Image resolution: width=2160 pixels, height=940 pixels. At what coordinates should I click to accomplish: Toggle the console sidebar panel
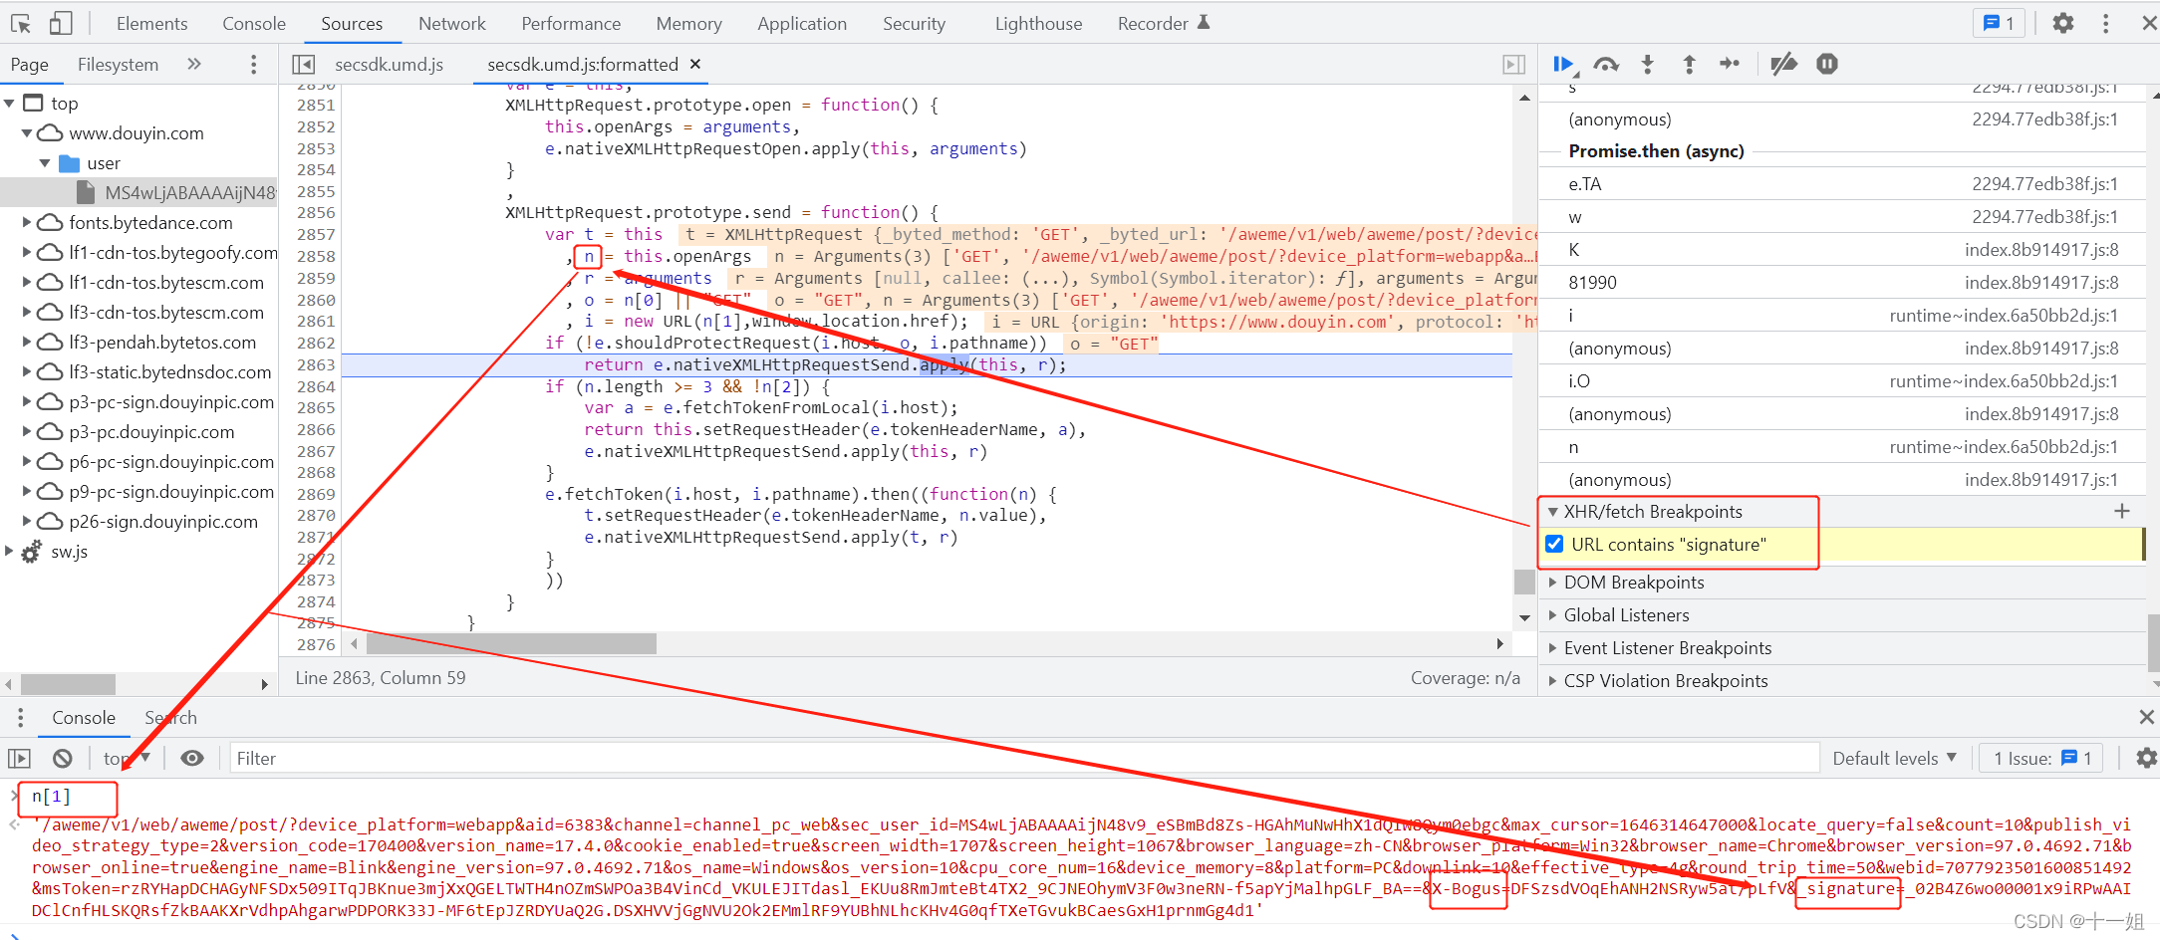[20, 759]
